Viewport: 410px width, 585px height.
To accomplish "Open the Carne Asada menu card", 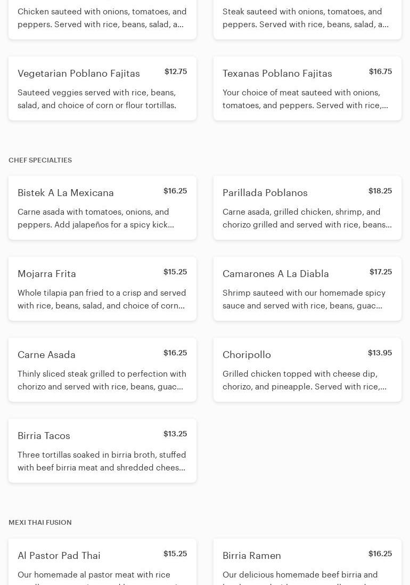I will [x=102, y=370].
